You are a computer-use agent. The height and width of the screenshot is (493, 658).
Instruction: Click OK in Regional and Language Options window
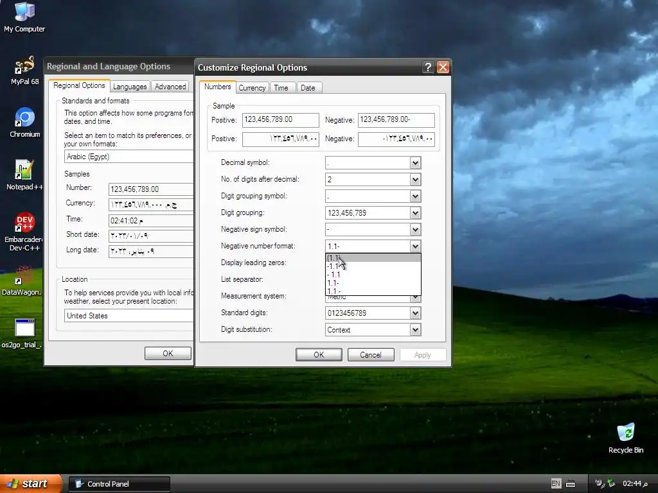coord(168,354)
